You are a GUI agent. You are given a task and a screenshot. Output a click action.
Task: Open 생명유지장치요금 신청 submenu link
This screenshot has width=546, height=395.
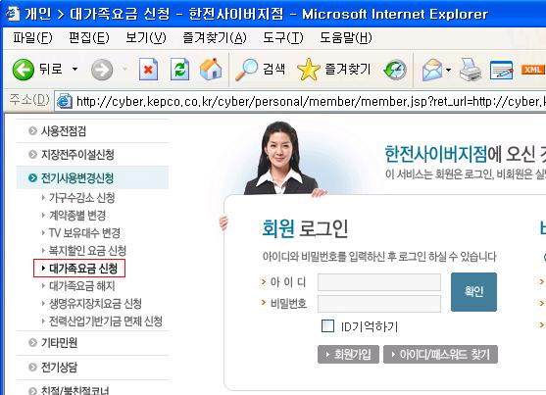click(x=95, y=304)
